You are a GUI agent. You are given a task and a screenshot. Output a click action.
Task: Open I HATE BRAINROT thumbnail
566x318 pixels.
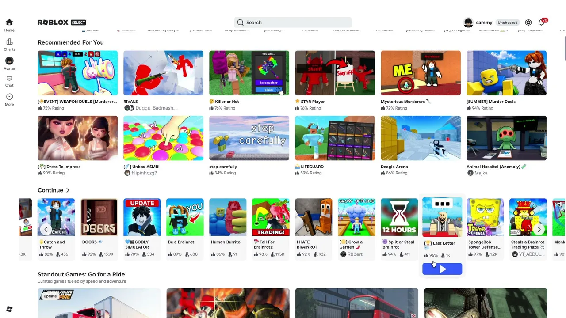pyautogui.click(x=314, y=217)
